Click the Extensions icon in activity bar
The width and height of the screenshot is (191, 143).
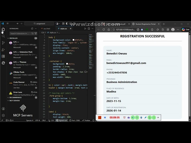[x=3, y=56]
